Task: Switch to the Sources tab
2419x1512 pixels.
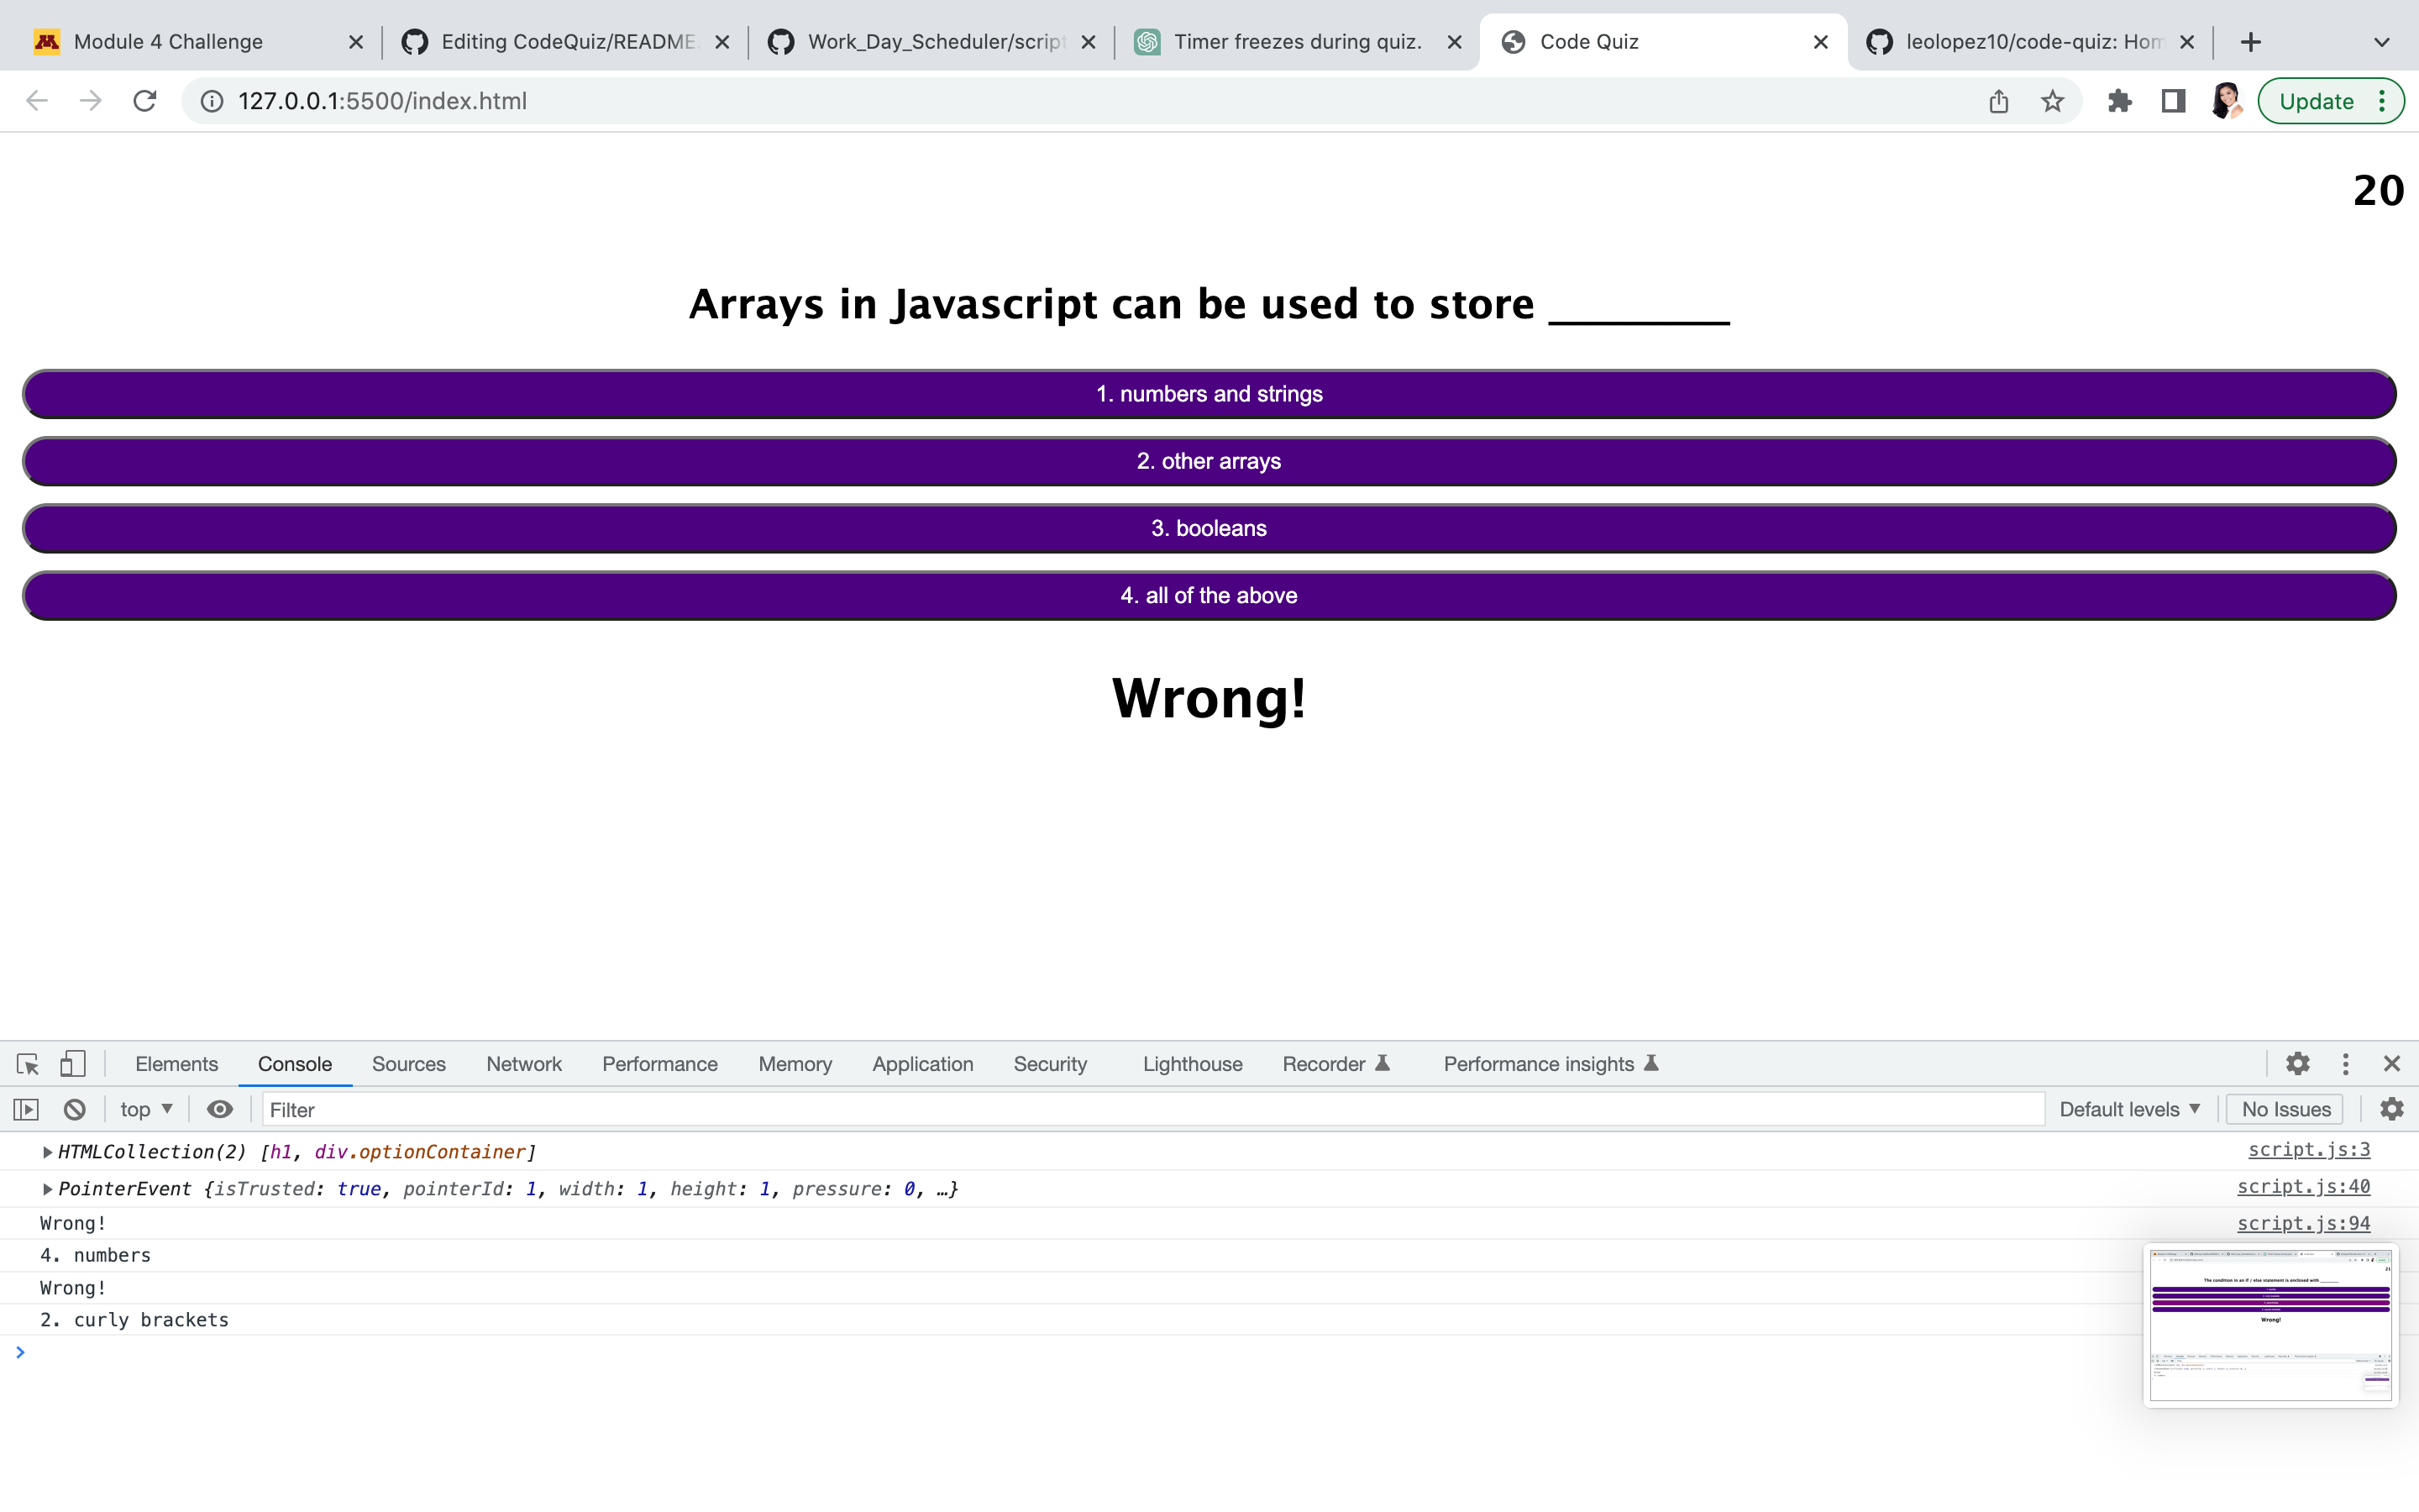Action: click(x=409, y=1064)
